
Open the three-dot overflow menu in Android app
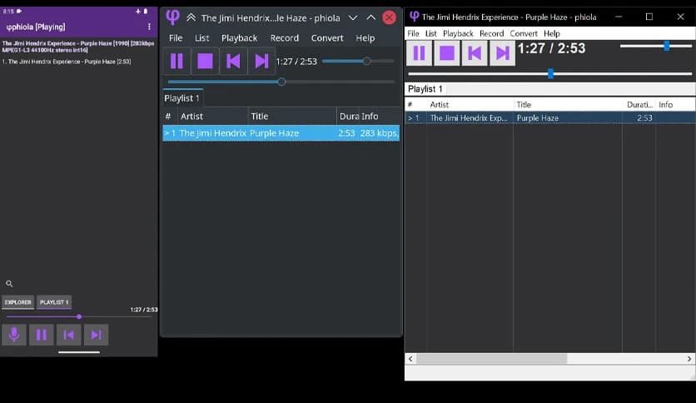coord(149,27)
